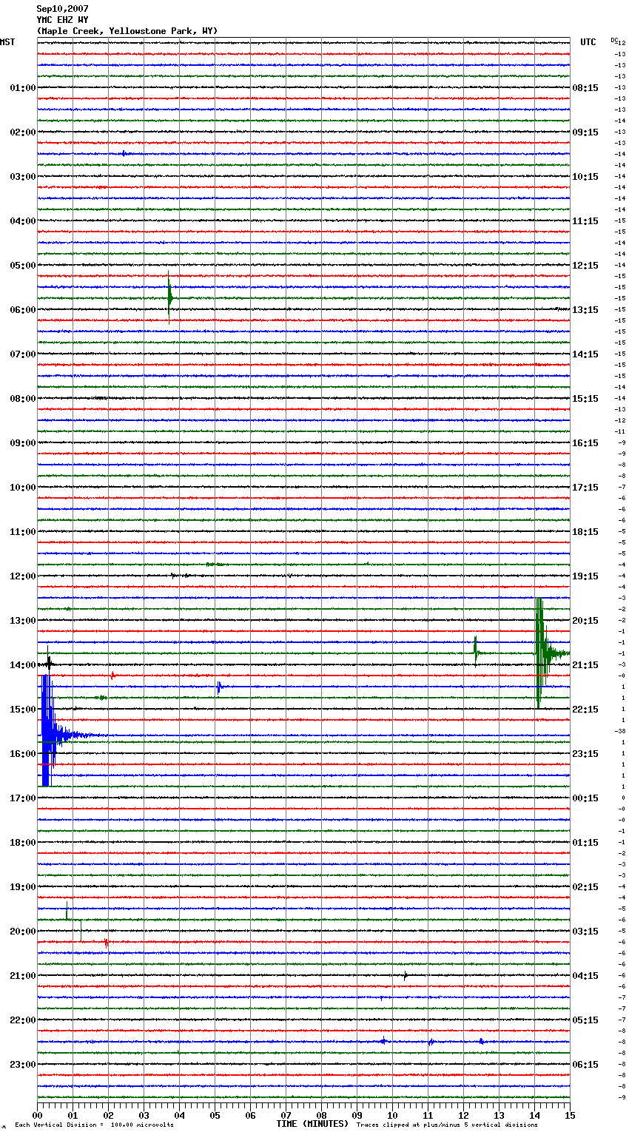Viewport: 629px width, 1135px height.
Task: Click the date header 'Sep10,2007'
Action: click(x=62, y=9)
